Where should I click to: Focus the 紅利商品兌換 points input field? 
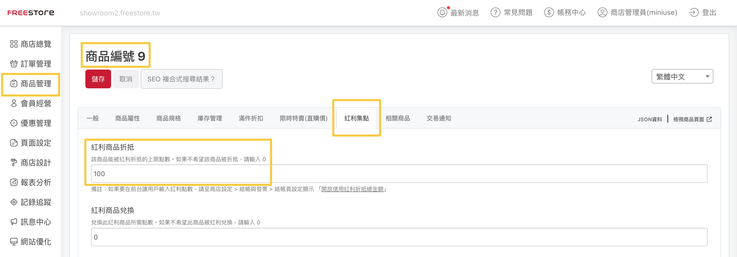coord(399,237)
